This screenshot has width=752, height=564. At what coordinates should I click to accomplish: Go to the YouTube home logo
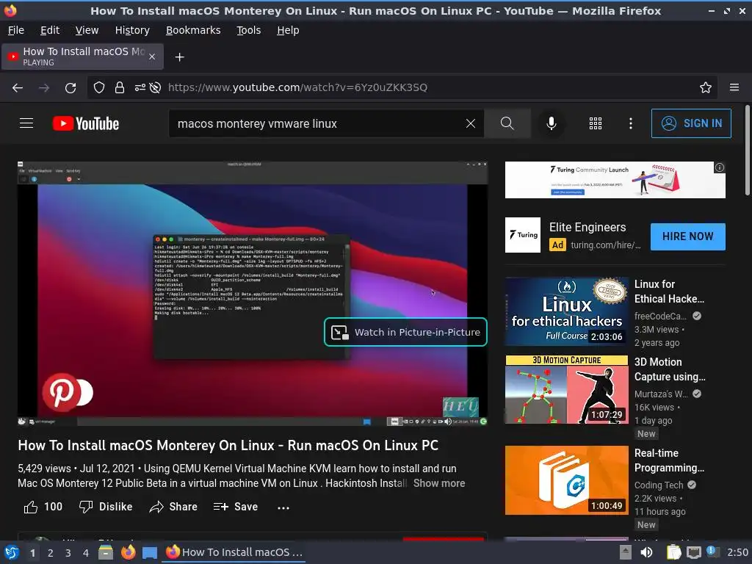click(86, 123)
